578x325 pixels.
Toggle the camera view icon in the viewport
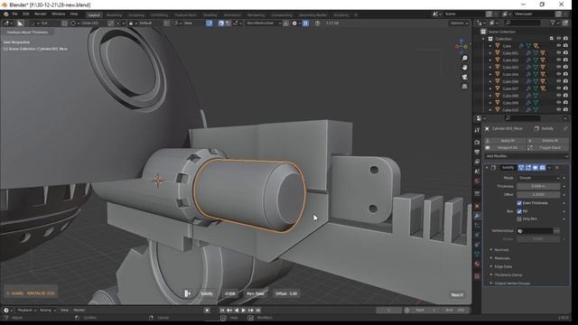(x=465, y=77)
